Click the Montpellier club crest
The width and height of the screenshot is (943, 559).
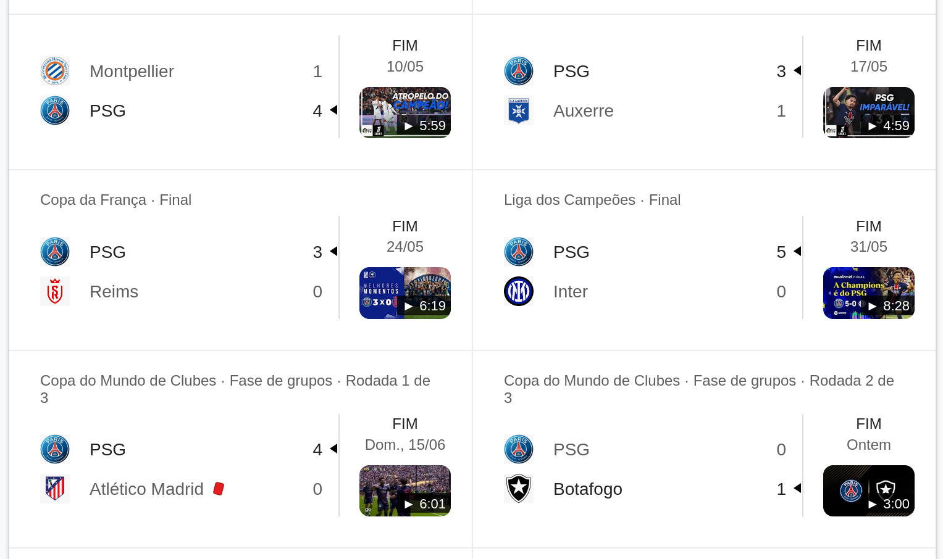(55, 71)
